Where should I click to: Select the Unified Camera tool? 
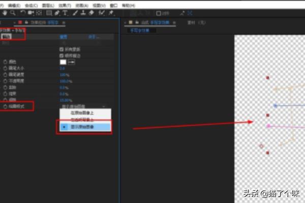coord(31,13)
